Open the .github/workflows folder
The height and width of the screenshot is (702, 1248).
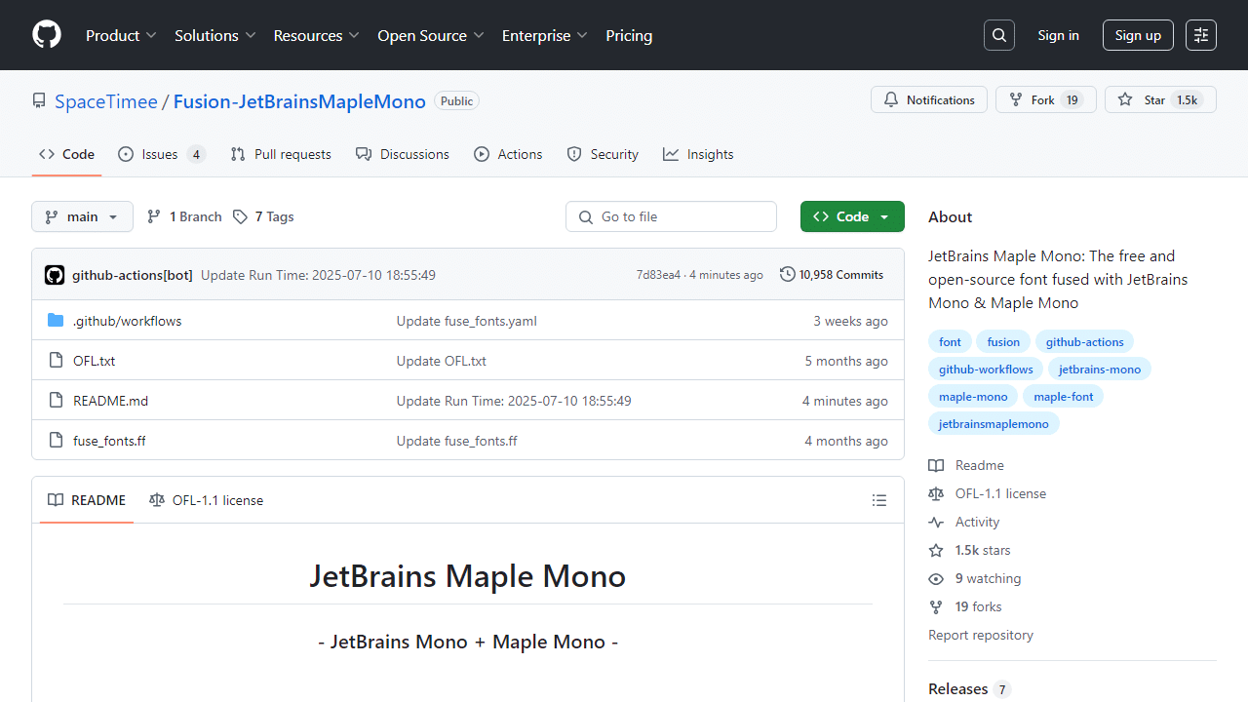127,321
